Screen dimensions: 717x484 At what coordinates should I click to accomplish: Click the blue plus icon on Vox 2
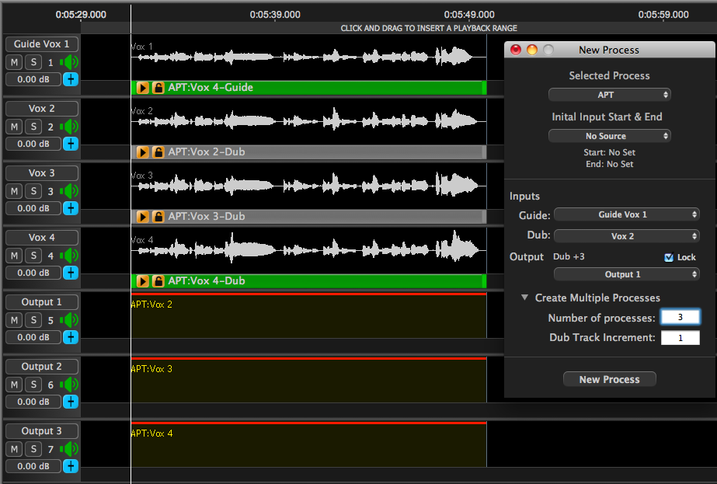[71, 143]
